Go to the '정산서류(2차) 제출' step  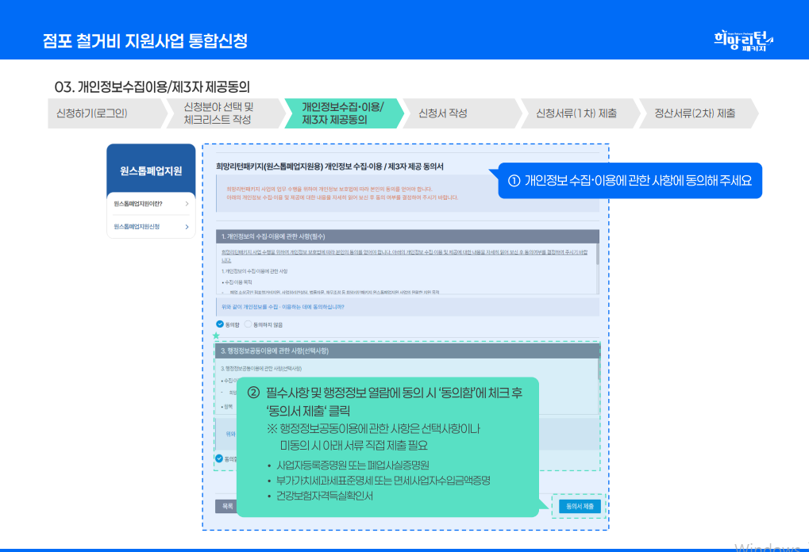(698, 113)
